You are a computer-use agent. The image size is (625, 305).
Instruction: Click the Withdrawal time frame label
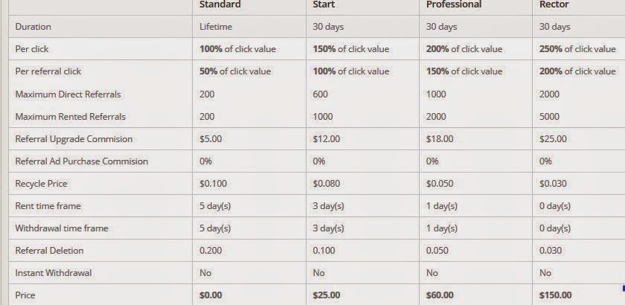click(62, 228)
